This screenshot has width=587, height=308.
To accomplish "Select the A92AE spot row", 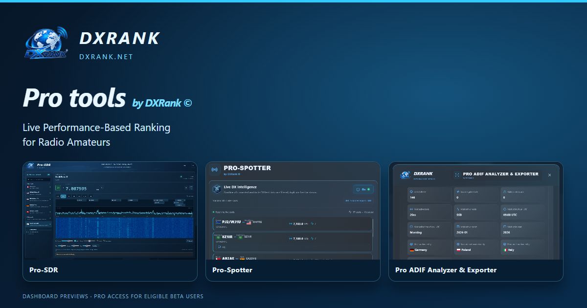I will click(293, 257).
